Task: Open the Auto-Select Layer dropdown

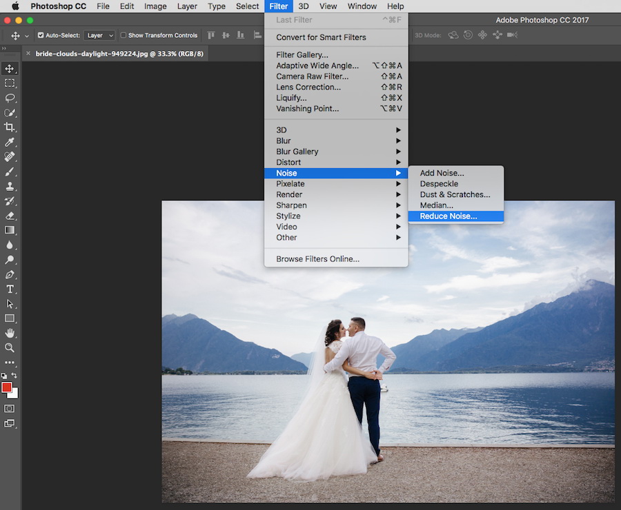Action: [100, 35]
